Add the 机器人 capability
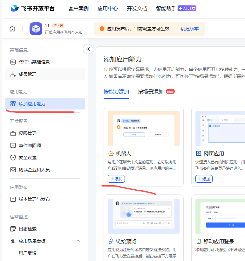Viewport: 245px width, 261px height. point(116,179)
